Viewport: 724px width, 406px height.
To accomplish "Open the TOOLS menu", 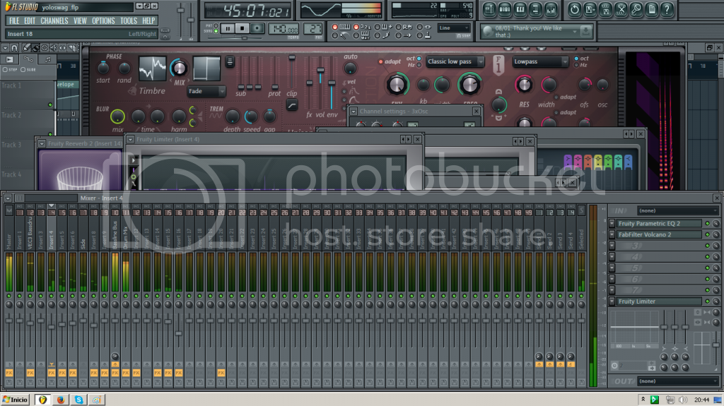I will [x=129, y=20].
